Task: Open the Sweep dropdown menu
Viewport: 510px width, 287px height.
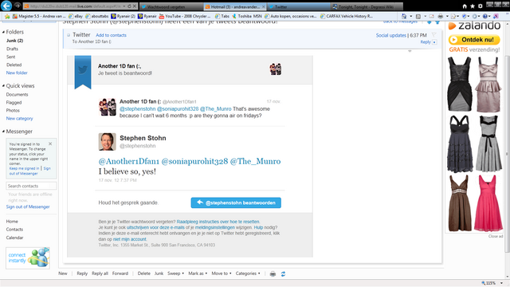Action: (x=175, y=273)
